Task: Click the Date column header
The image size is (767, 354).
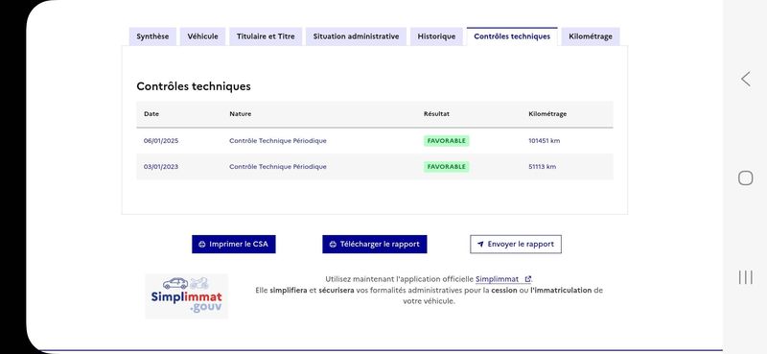Action: [151, 113]
